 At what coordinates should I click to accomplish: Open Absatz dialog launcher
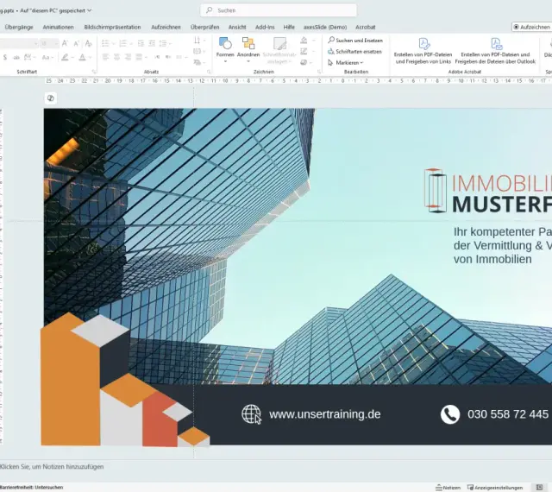coord(209,72)
